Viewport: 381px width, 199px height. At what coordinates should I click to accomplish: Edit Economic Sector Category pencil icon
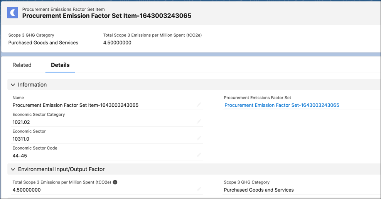pyautogui.click(x=199, y=121)
